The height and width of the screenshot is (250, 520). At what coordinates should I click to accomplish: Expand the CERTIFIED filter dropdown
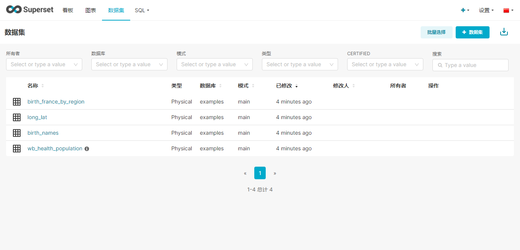[x=385, y=65]
